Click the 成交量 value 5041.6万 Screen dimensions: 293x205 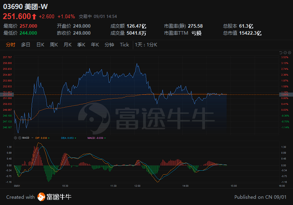(x=136, y=33)
